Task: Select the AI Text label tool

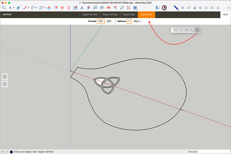Action: click(x=95, y=8)
